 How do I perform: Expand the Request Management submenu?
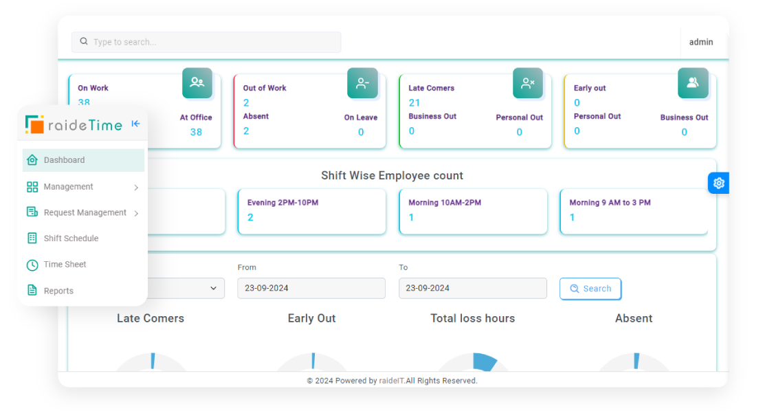point(136,212)
